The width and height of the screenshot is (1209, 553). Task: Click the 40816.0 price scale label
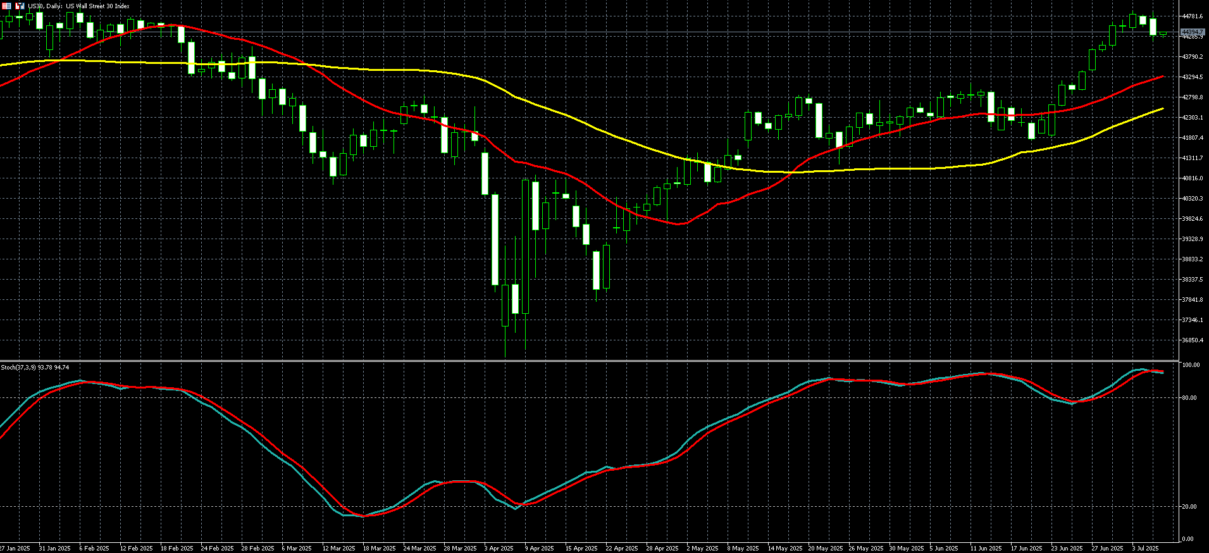[1192, 178]
